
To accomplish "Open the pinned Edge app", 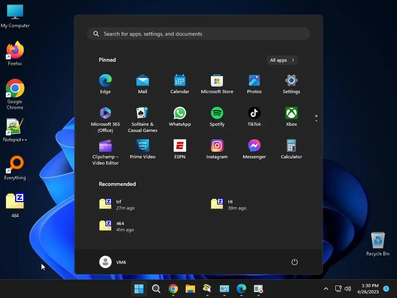I will [x=105, y=84].
